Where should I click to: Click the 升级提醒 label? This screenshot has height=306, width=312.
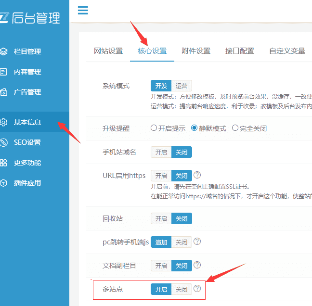116,128
